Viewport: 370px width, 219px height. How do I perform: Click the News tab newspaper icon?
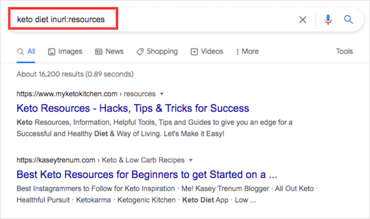pyautogui.click(x=99, y=52)
